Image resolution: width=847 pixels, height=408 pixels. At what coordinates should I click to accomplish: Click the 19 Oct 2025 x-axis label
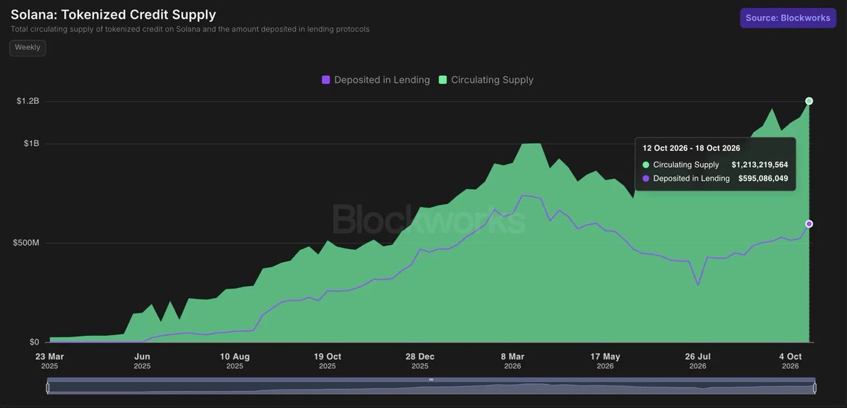328,361
